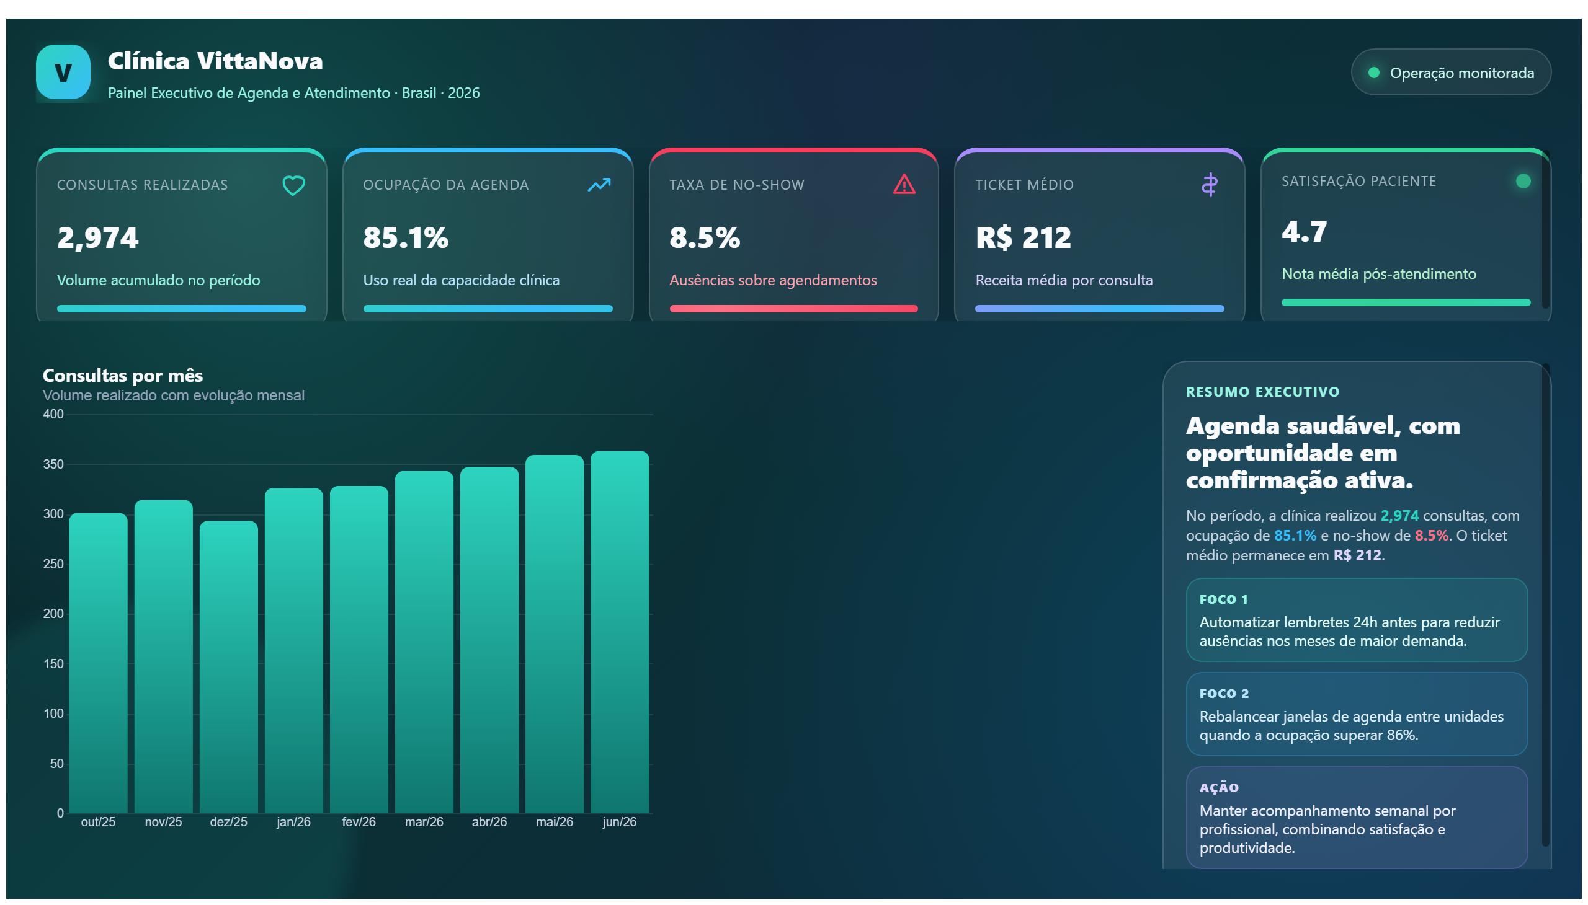Click the purple bar under Ticket Médio

[1099, 309]
